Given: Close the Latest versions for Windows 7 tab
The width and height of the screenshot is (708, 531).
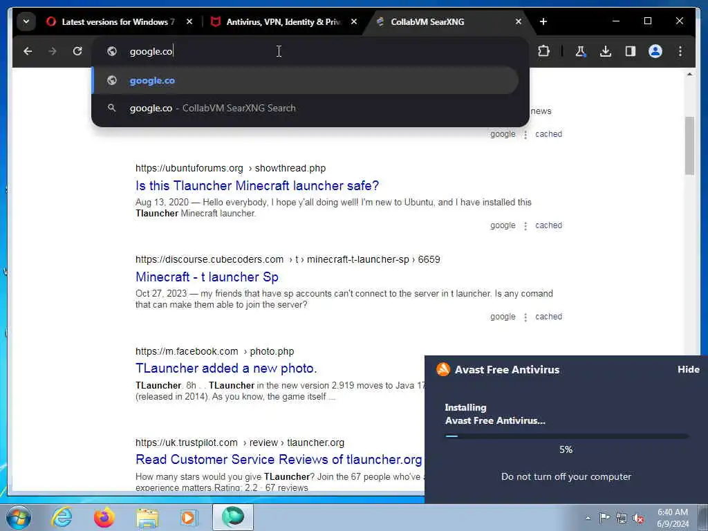Looking at the screenshot, I should (x=189, y=21).
